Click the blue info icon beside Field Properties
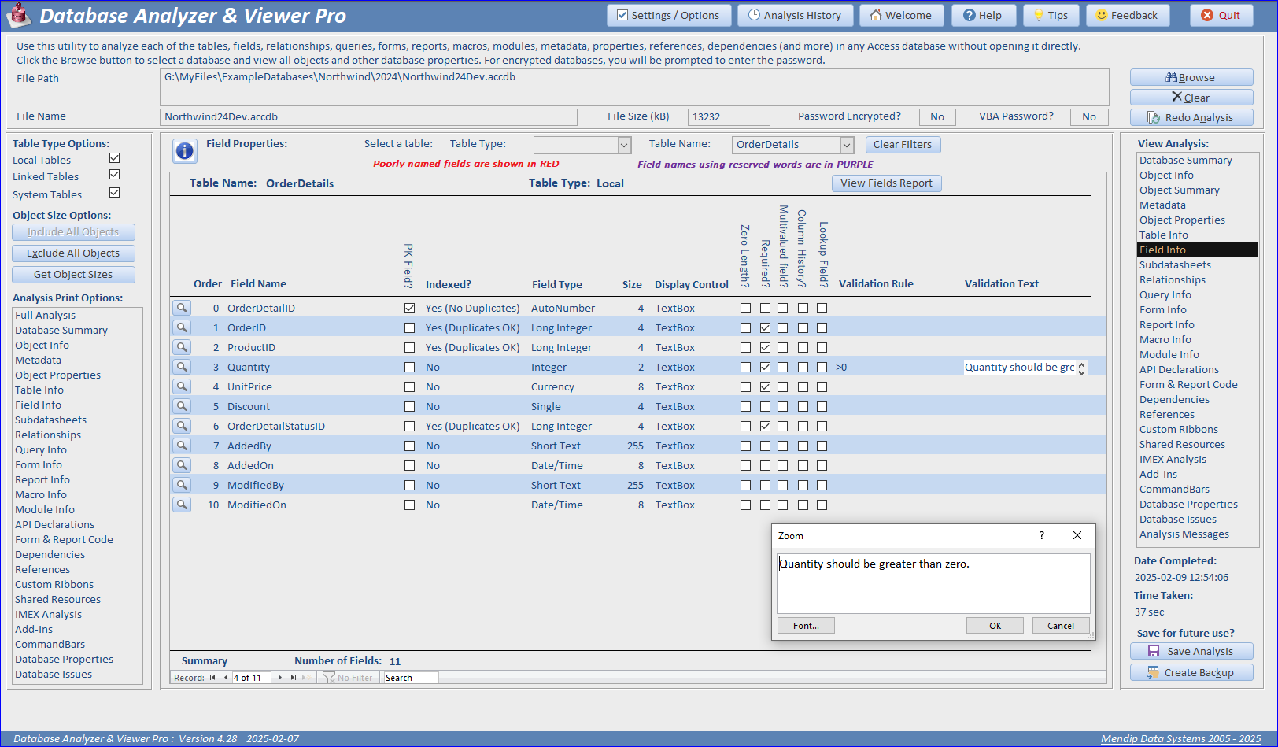Viewport: 1278px width, 747px height. [x=185, y=151]
